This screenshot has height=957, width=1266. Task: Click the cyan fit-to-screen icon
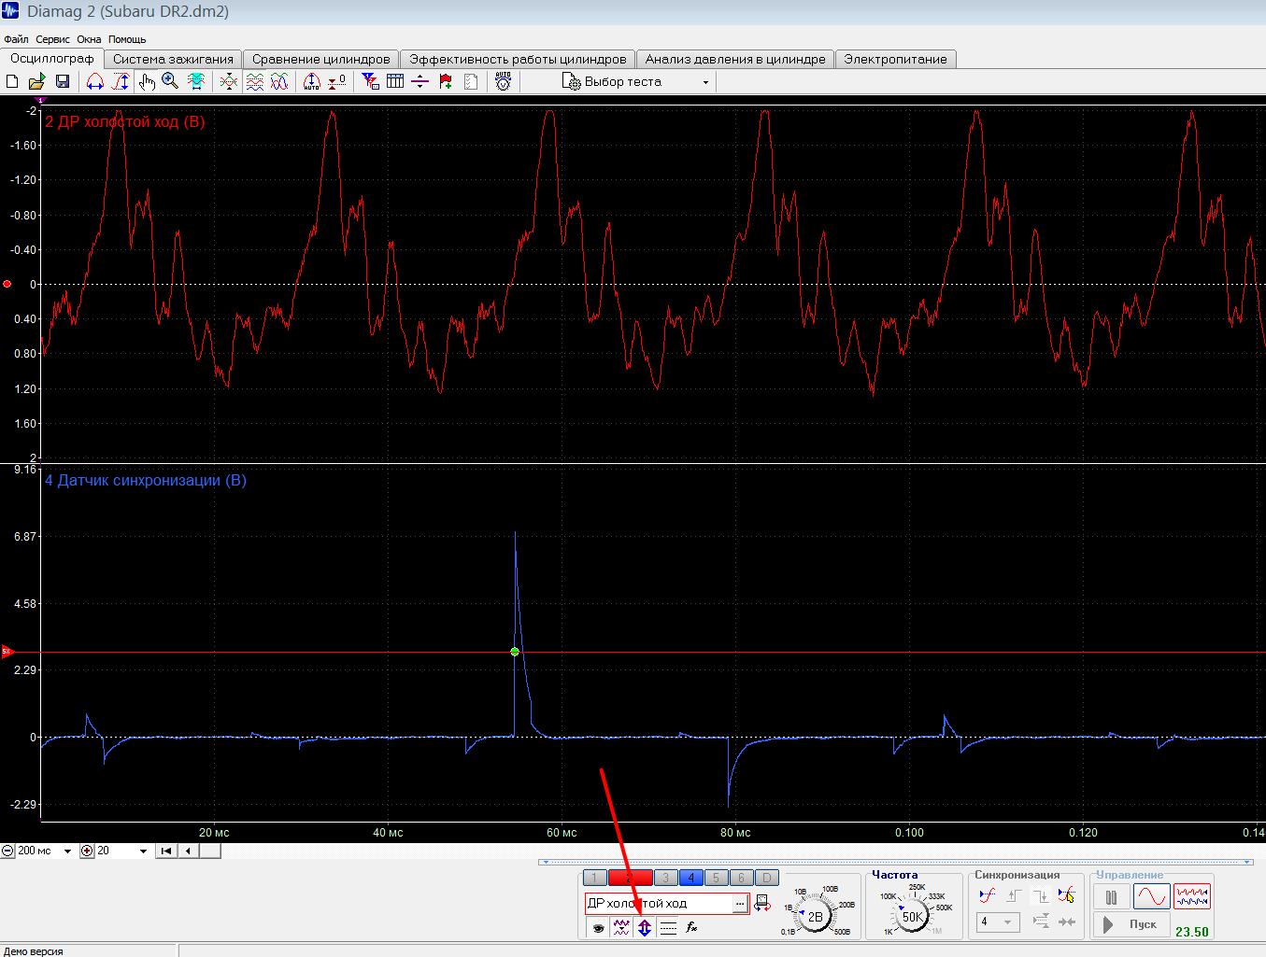196,82
